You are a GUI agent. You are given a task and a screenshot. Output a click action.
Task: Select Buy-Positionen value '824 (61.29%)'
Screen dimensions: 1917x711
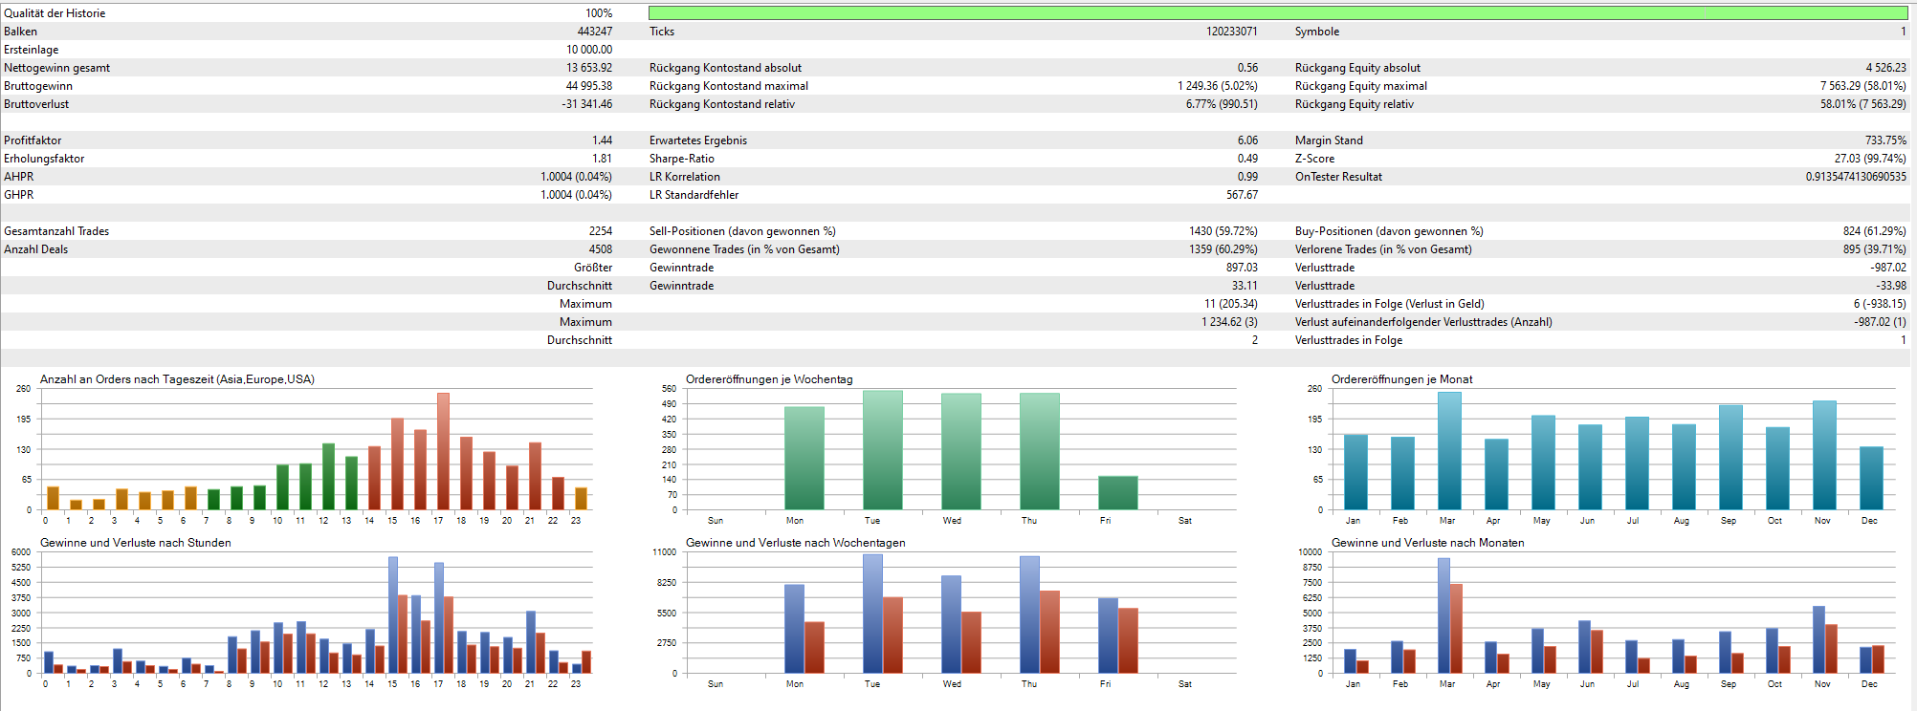coord(1875,231)
